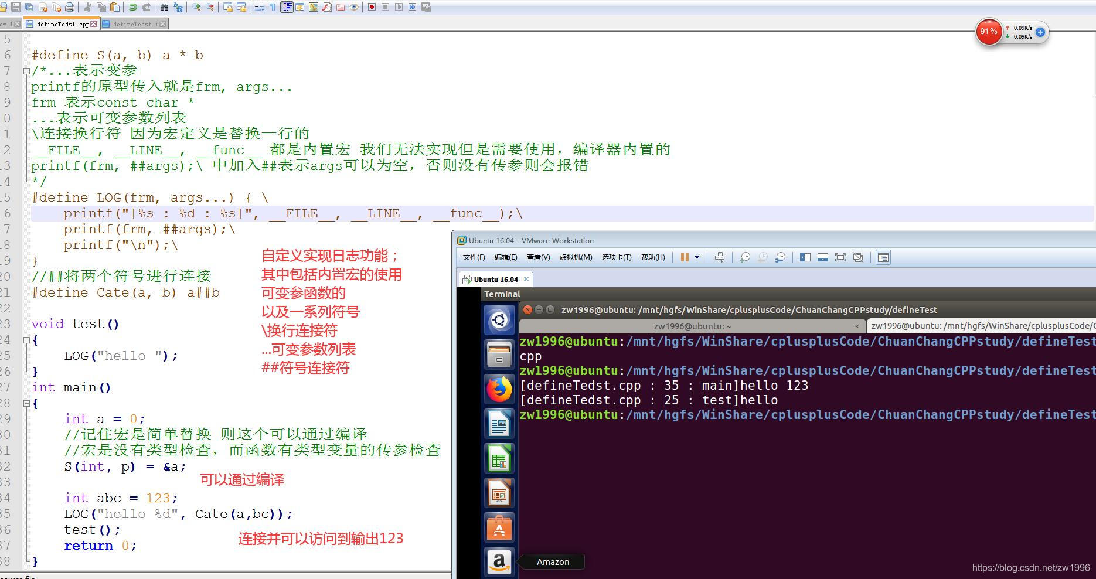Redo the last undone edit

click(147, 7)
